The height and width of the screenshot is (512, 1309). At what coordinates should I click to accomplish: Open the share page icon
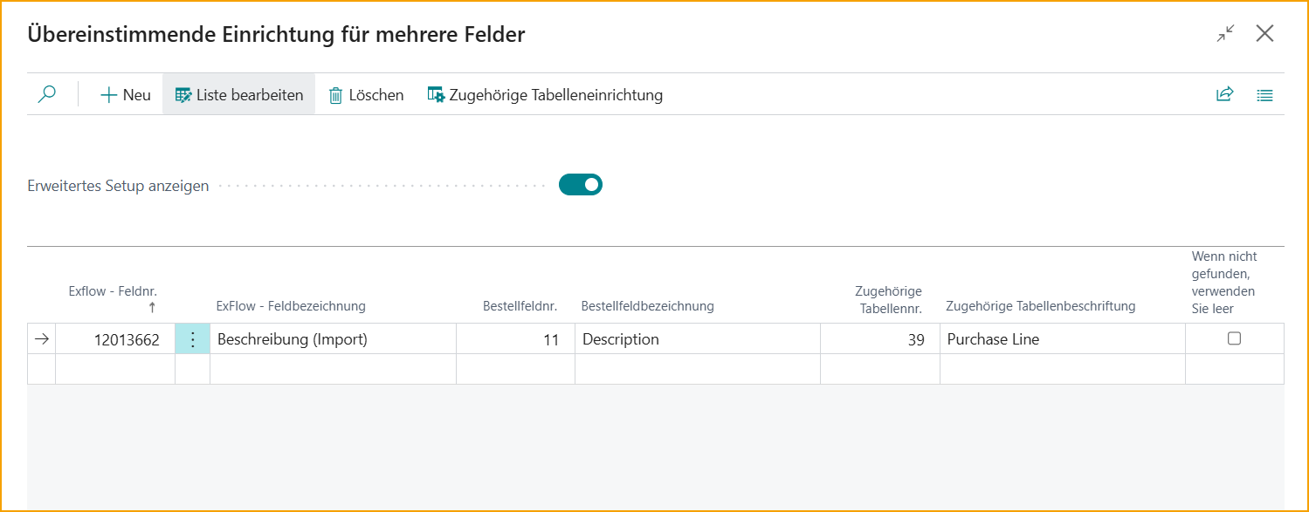pos(1224,94)
